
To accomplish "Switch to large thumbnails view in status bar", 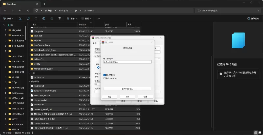I will tap(260, 132).
